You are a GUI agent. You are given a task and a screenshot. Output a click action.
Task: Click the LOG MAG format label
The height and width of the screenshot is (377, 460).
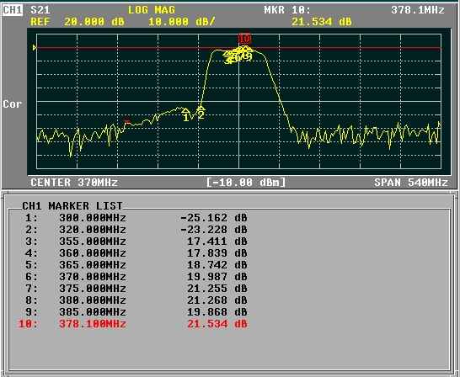point(152,10)
